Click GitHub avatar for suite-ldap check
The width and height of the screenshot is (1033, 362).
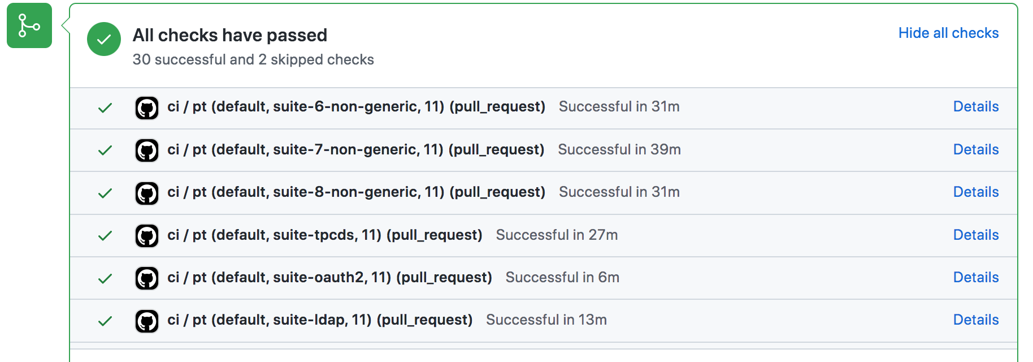point(147,321)
